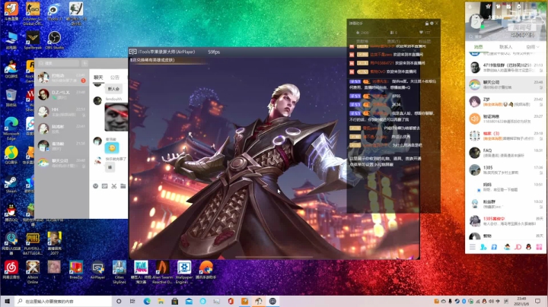Open the HH conversation in the chat list
The width and height of the screenshot is (548, 307).
click(62, 112)
